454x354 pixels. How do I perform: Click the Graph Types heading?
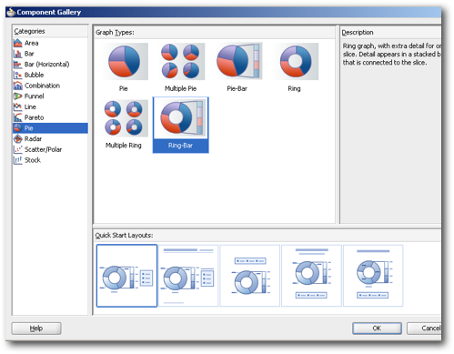(x=115, y=33)
